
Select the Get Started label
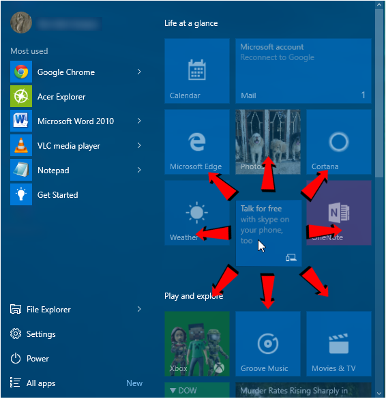58,195
